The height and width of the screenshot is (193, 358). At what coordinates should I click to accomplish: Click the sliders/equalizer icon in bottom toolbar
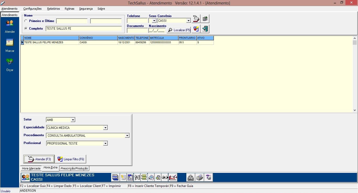137,178
